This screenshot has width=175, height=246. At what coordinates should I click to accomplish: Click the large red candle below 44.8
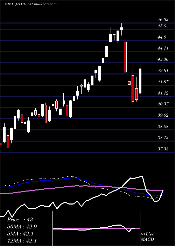(125, 57)
